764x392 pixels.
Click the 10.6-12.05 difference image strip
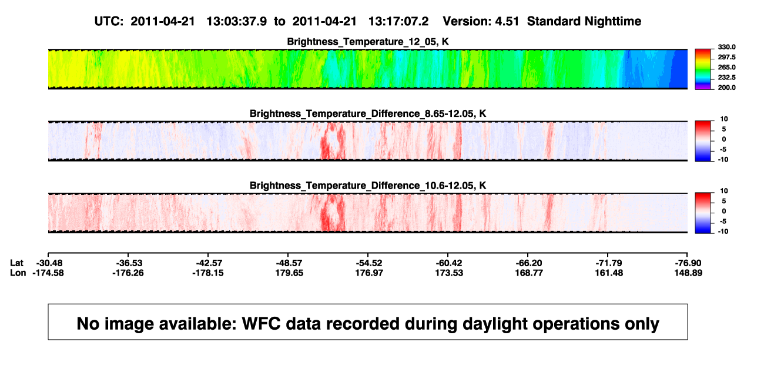(367, 213)
